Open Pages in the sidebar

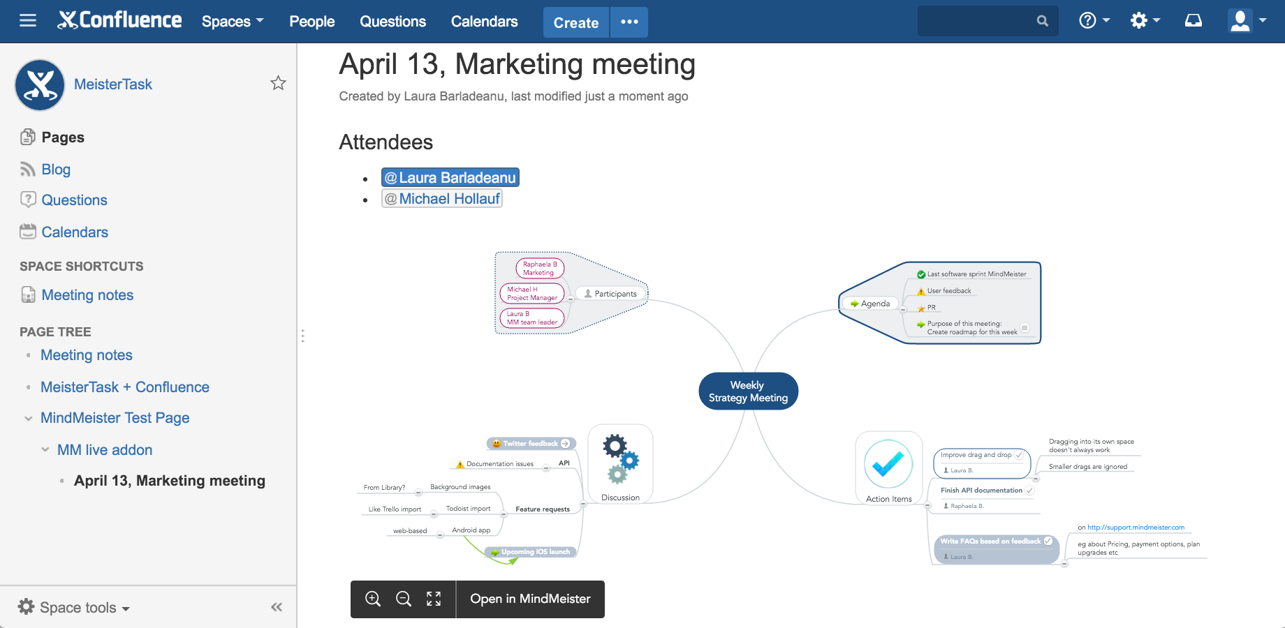pos(63,137)
